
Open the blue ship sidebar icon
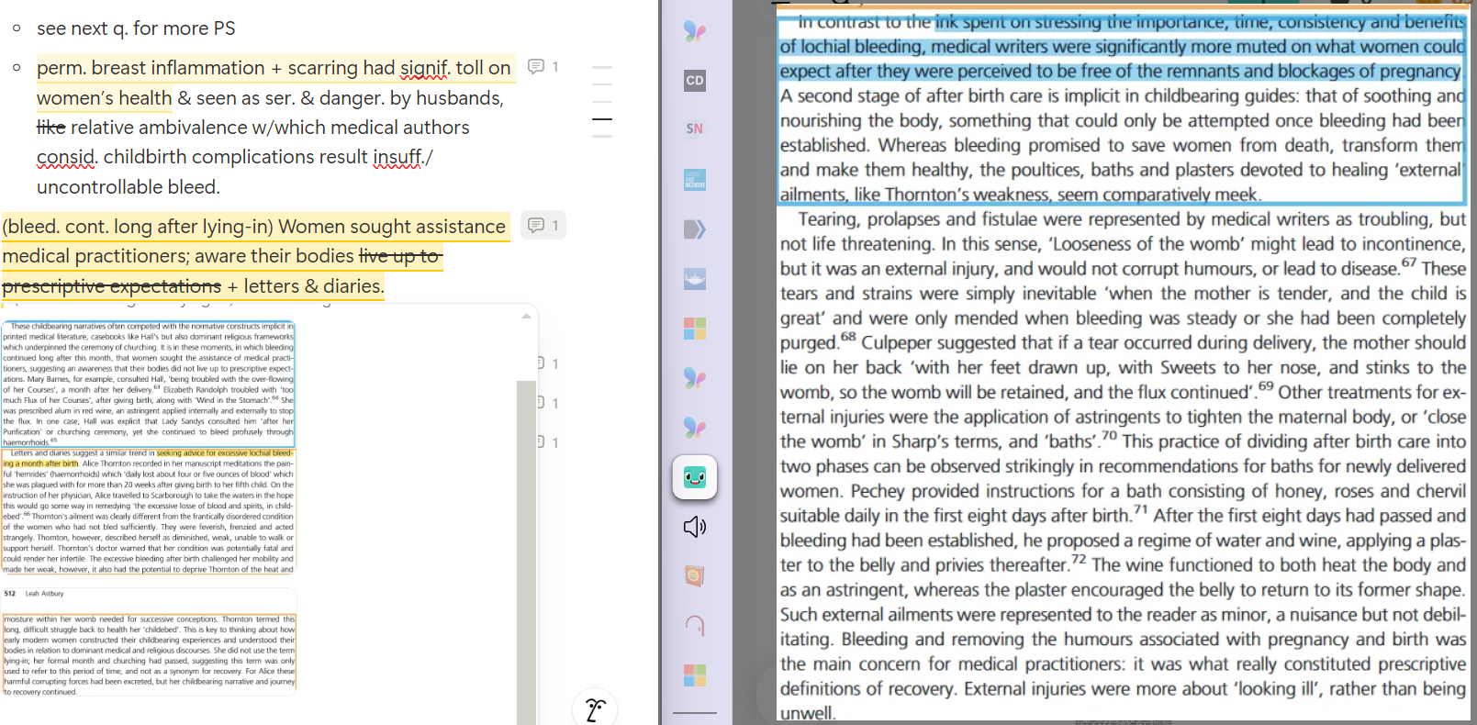695,279
